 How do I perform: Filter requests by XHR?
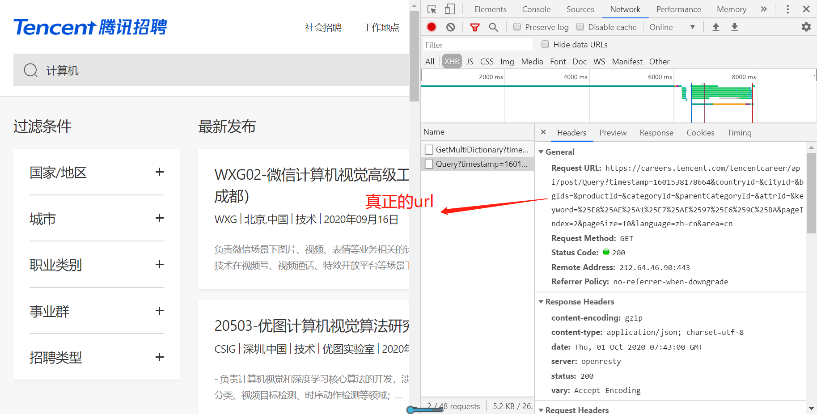pyautogui.click(x=452, y=61)
